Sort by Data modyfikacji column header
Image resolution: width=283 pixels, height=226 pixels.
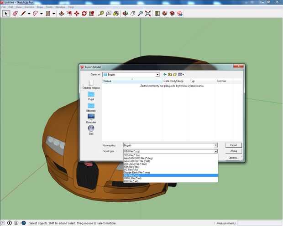pos(175,81)
